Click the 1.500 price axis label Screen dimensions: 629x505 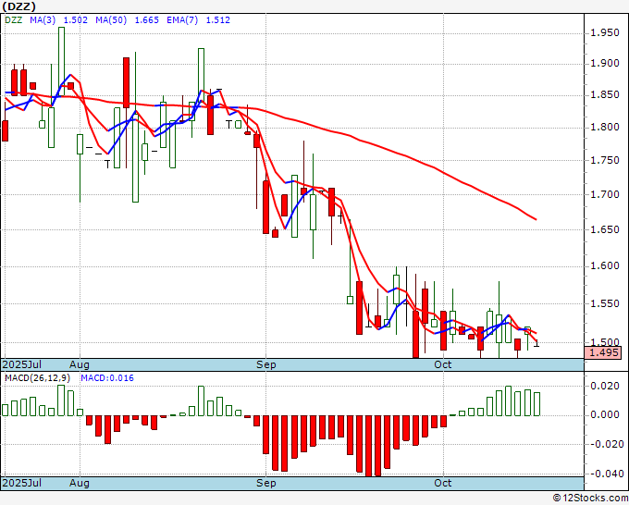[x=605, y=342]
